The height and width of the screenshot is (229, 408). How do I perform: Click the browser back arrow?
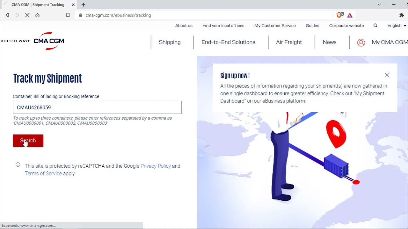point(7,15)
